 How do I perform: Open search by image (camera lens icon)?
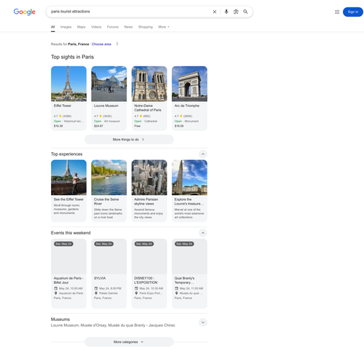pos(236,12)
